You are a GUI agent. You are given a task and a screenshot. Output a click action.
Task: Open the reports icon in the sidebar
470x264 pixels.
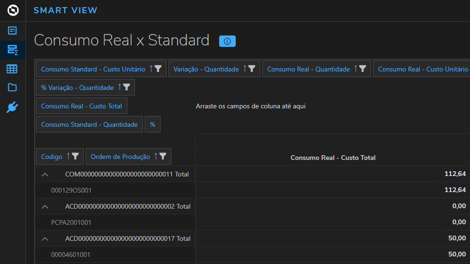(12, 31)
